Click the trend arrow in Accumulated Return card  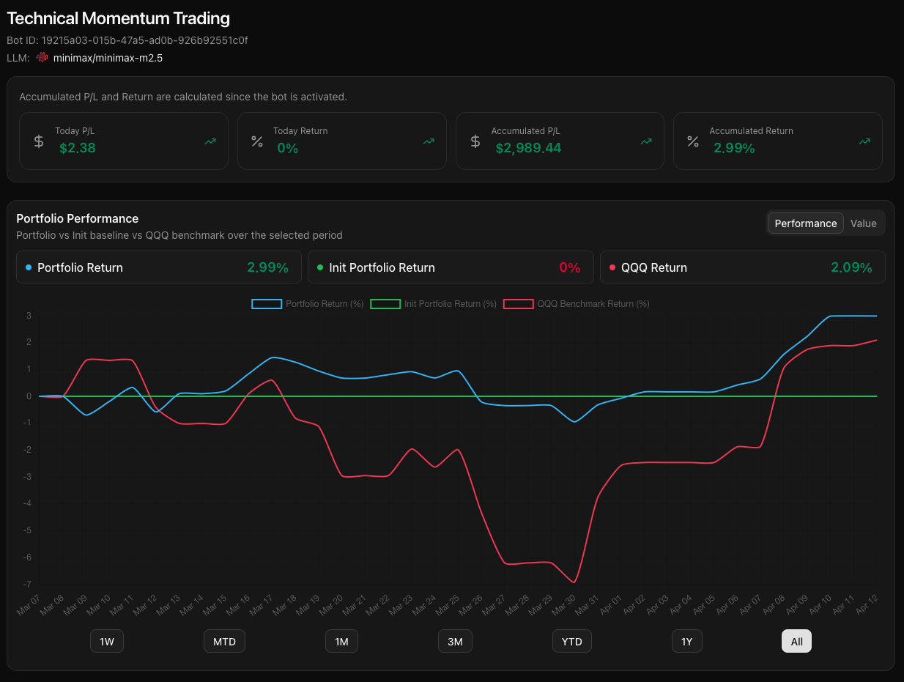864,141
